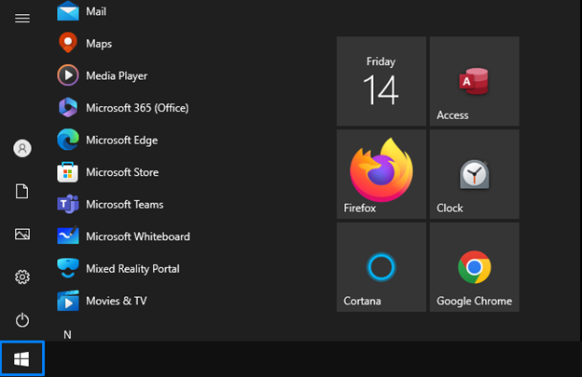Open the Media Player icon
This screenshot has width=582, height=377.
point(68,75)
